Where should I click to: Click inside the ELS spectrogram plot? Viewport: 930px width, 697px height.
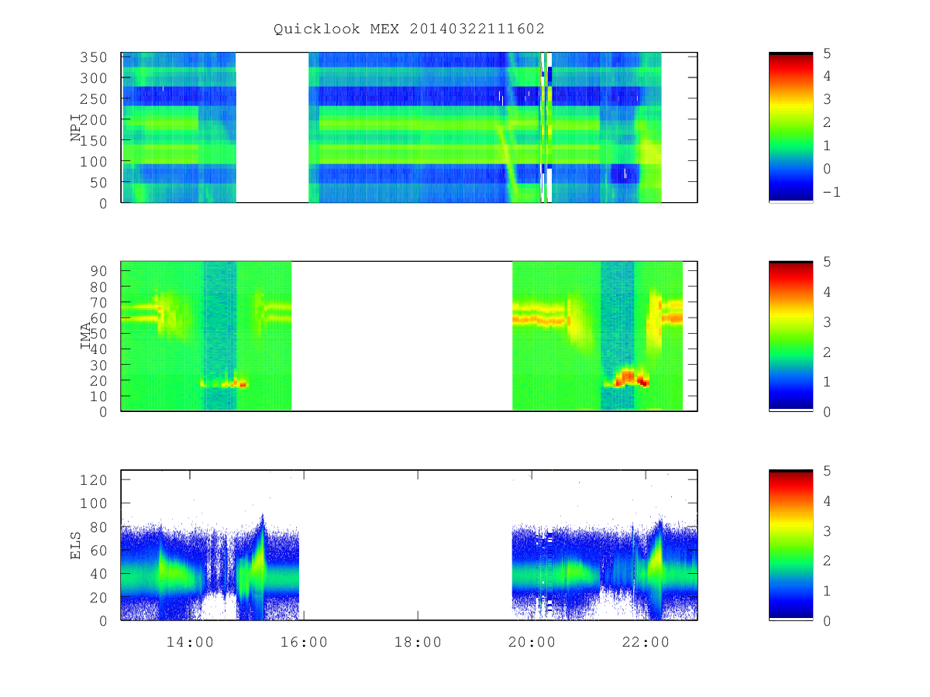pos(409,544)
